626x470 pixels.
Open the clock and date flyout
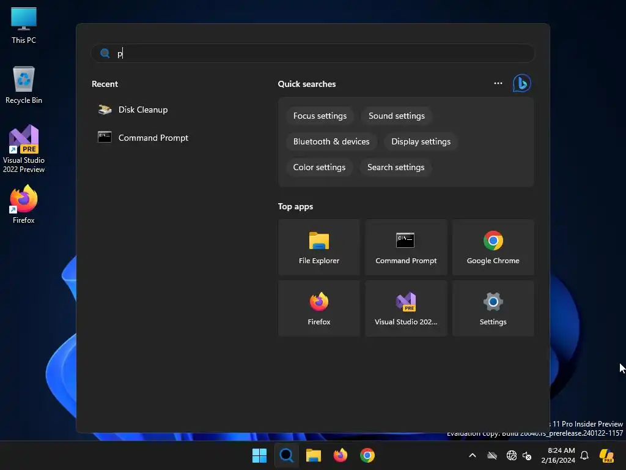[558, 455]
